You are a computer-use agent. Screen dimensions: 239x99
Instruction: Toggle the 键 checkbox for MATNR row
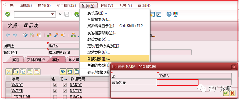tap(55, 91)
